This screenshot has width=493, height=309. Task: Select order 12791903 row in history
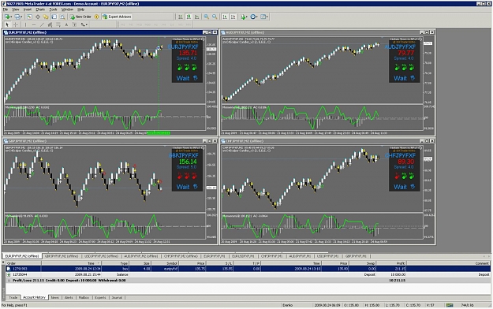pos(248,269)
